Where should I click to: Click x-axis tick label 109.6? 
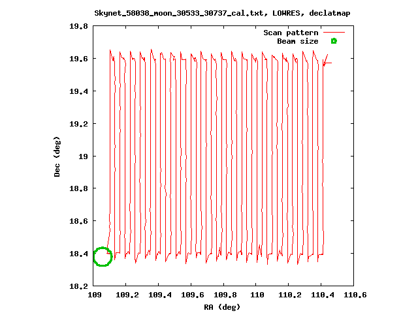point(193,295)
